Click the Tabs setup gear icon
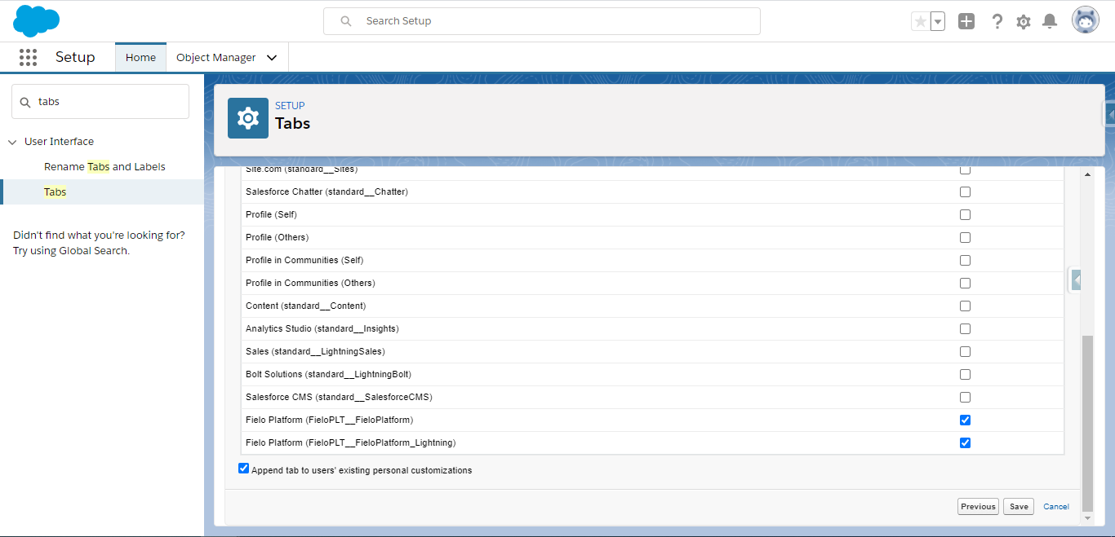1115x537 pixels. point(248,118)
